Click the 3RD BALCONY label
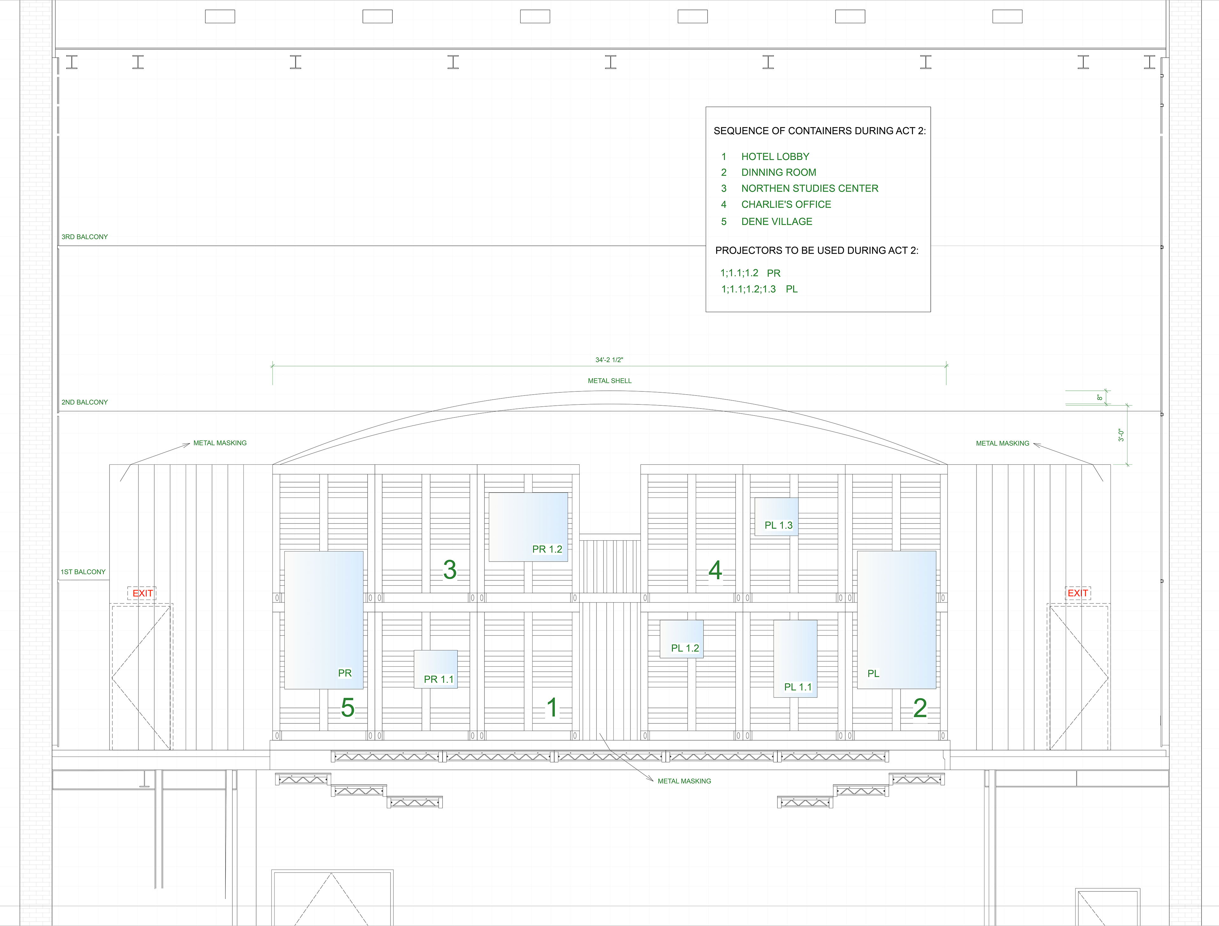 [84, 237]
